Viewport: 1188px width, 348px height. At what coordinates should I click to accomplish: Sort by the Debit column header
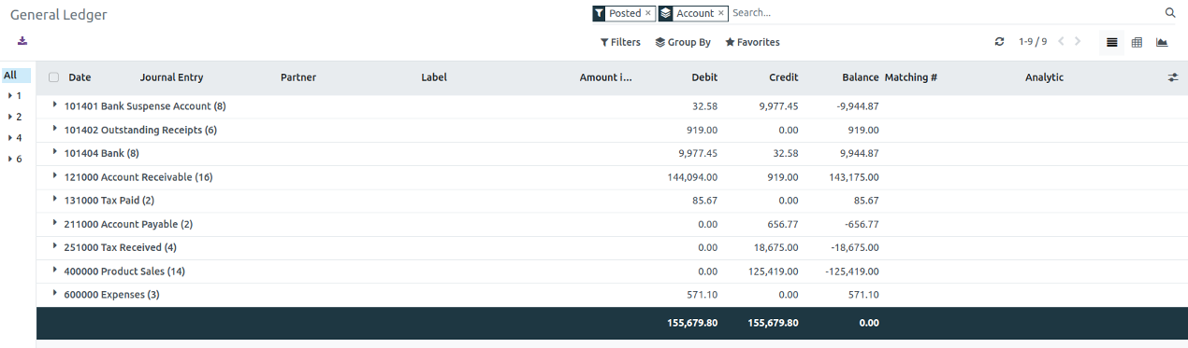[704, 77]
